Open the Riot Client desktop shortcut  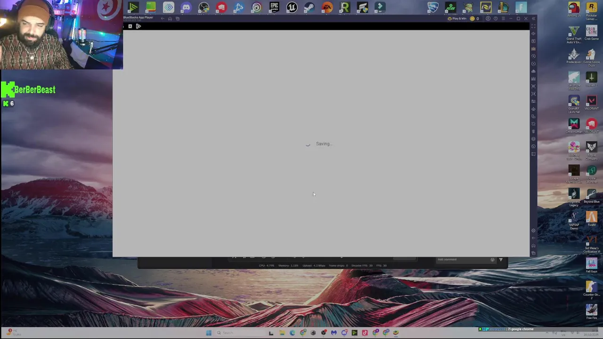[221, 8]
